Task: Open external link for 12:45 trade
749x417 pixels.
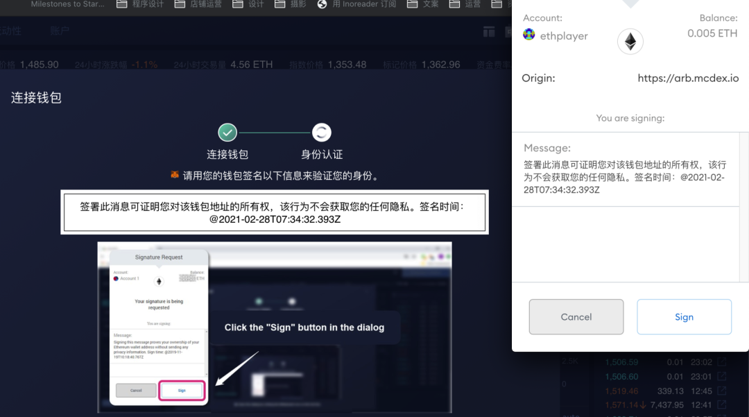Action: pos(722,391)
